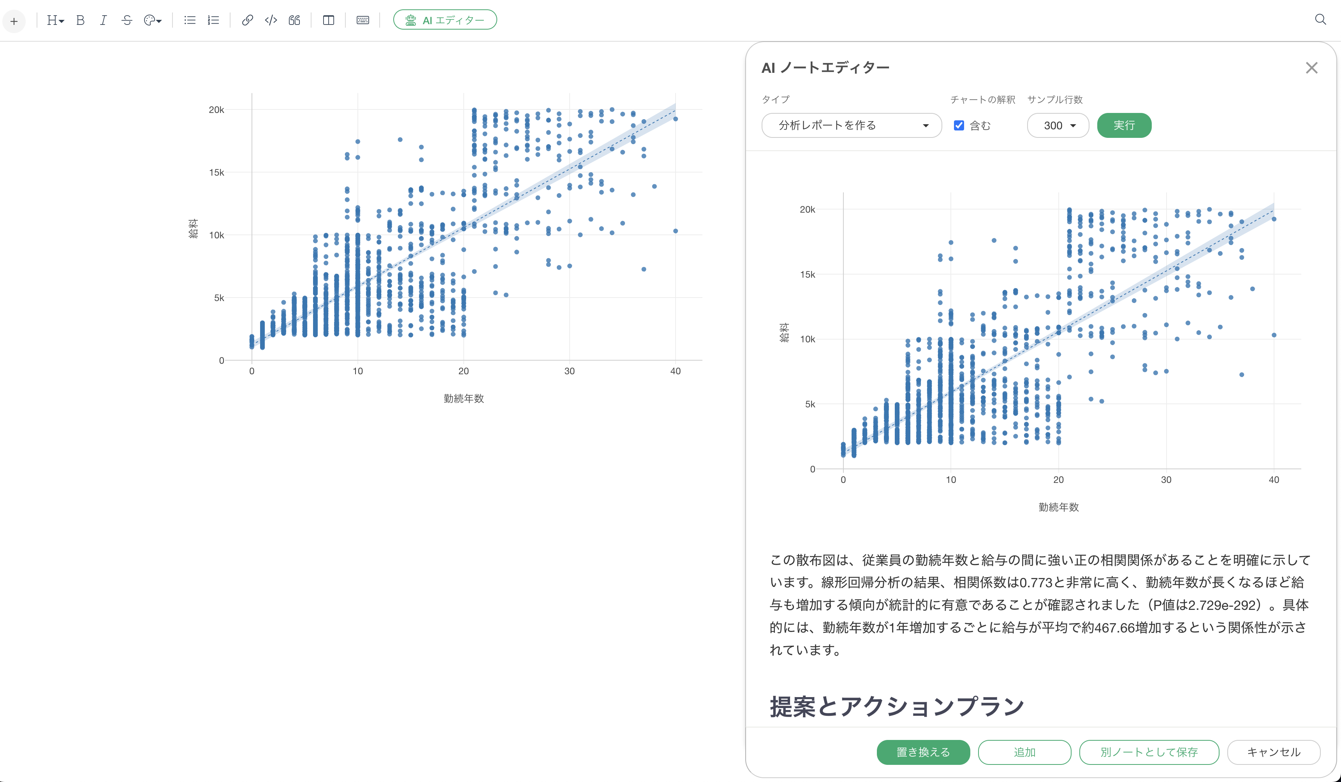
Task: Click the search magnifier icon
Action: (x=1320, y=20)
